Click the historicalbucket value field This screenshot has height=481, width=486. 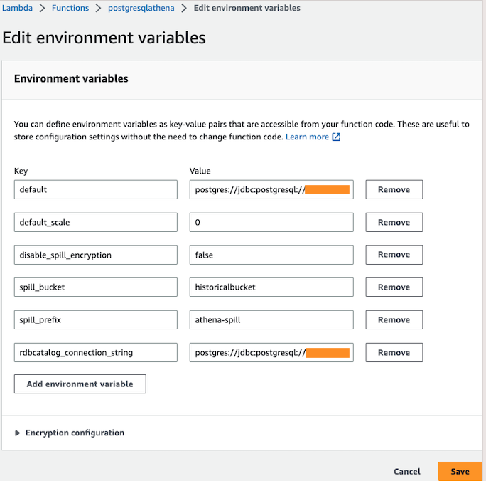pos(271,287)
